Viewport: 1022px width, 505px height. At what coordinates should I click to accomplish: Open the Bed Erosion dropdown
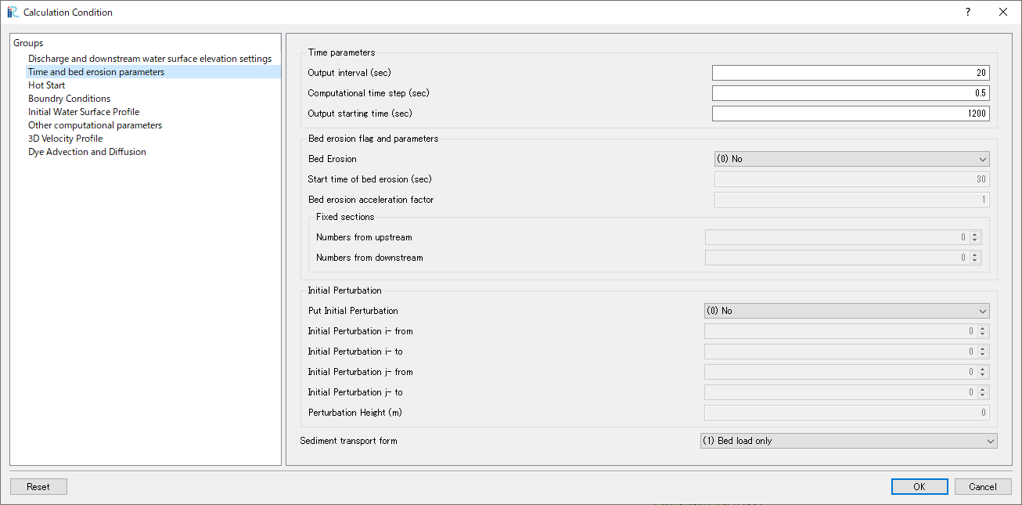click(x=851, y=159)
